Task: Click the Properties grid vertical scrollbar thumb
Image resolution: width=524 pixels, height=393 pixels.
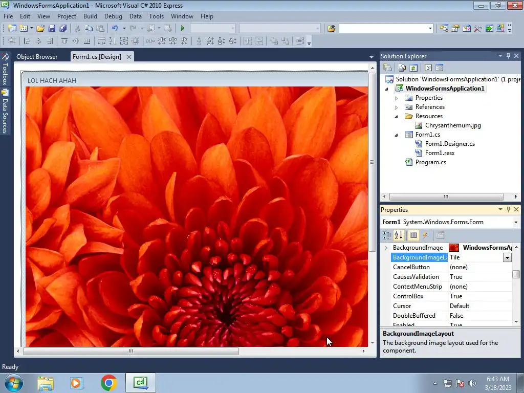Action: point(516,274)
